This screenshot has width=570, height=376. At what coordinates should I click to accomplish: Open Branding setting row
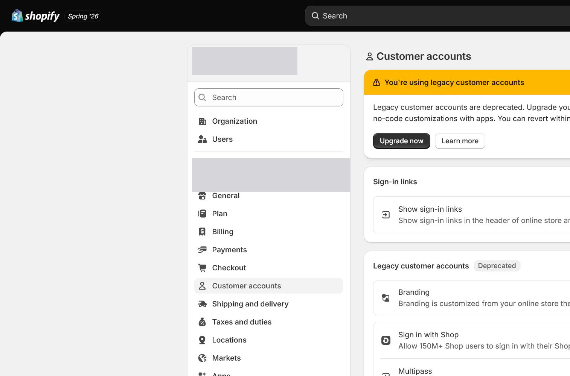pos(471,298)
